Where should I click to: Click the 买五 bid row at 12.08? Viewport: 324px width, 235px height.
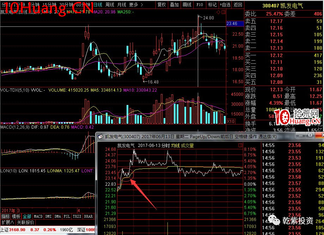point(284,82)
